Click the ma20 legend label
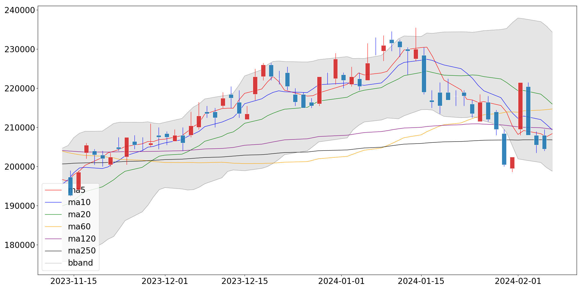Viewport: 581px width, 290px height. (x=79, y=215)
